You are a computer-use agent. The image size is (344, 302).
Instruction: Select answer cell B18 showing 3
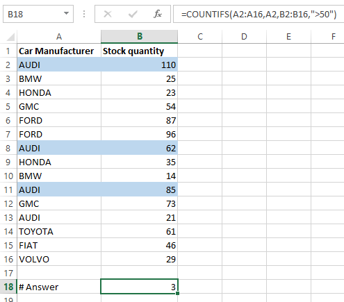140,287
